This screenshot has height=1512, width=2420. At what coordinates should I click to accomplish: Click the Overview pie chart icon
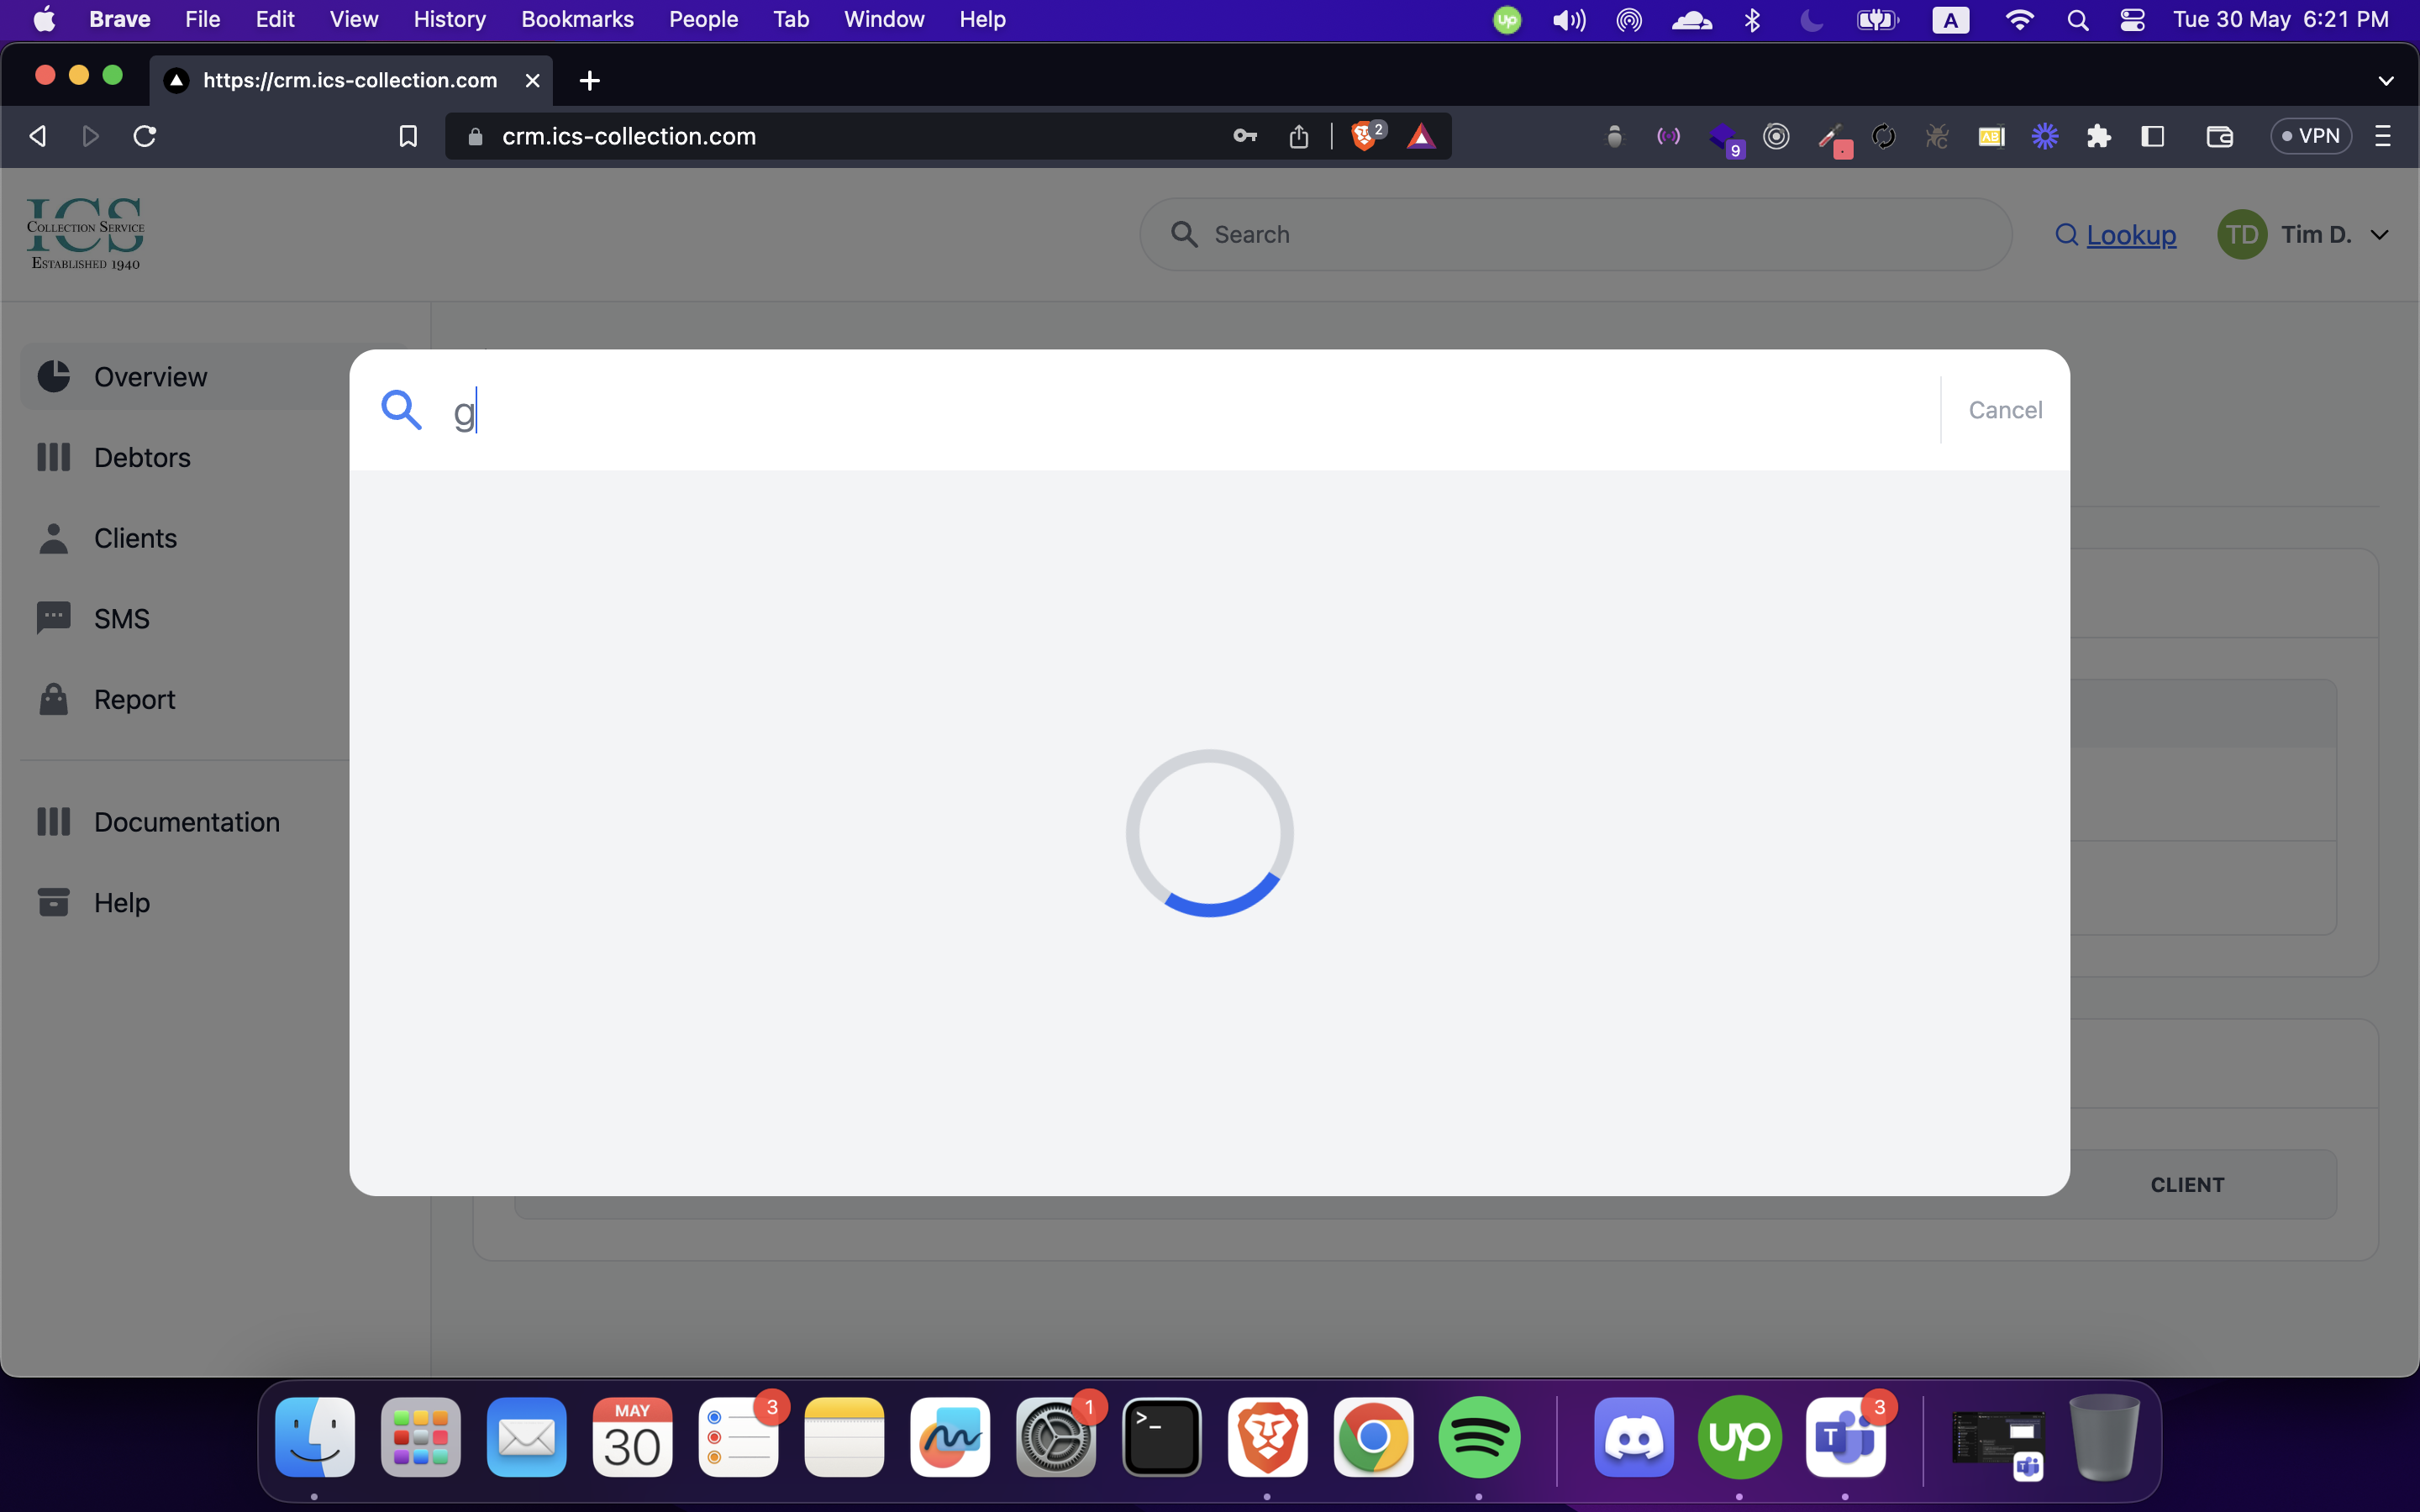coord(53,376)
